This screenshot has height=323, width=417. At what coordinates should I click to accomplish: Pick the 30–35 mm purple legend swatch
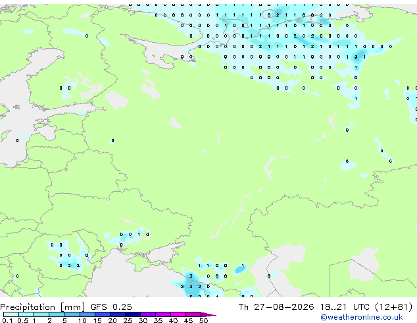coord(147,314)
